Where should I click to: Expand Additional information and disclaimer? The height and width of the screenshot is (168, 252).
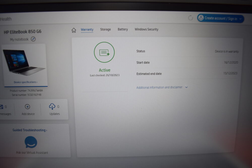click(x=162, y=87)
